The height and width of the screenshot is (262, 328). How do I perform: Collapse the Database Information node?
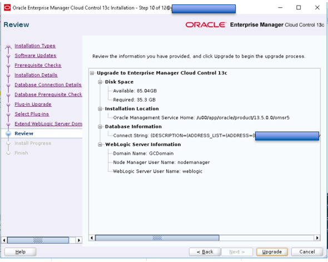[100, 127]
